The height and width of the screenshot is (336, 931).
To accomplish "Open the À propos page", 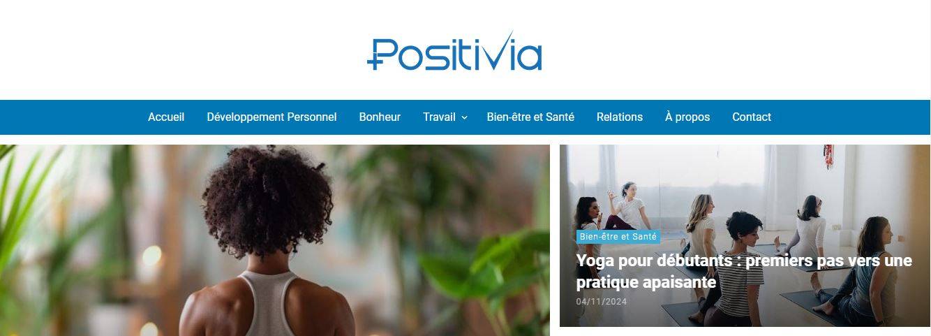I will click(687, 117).
